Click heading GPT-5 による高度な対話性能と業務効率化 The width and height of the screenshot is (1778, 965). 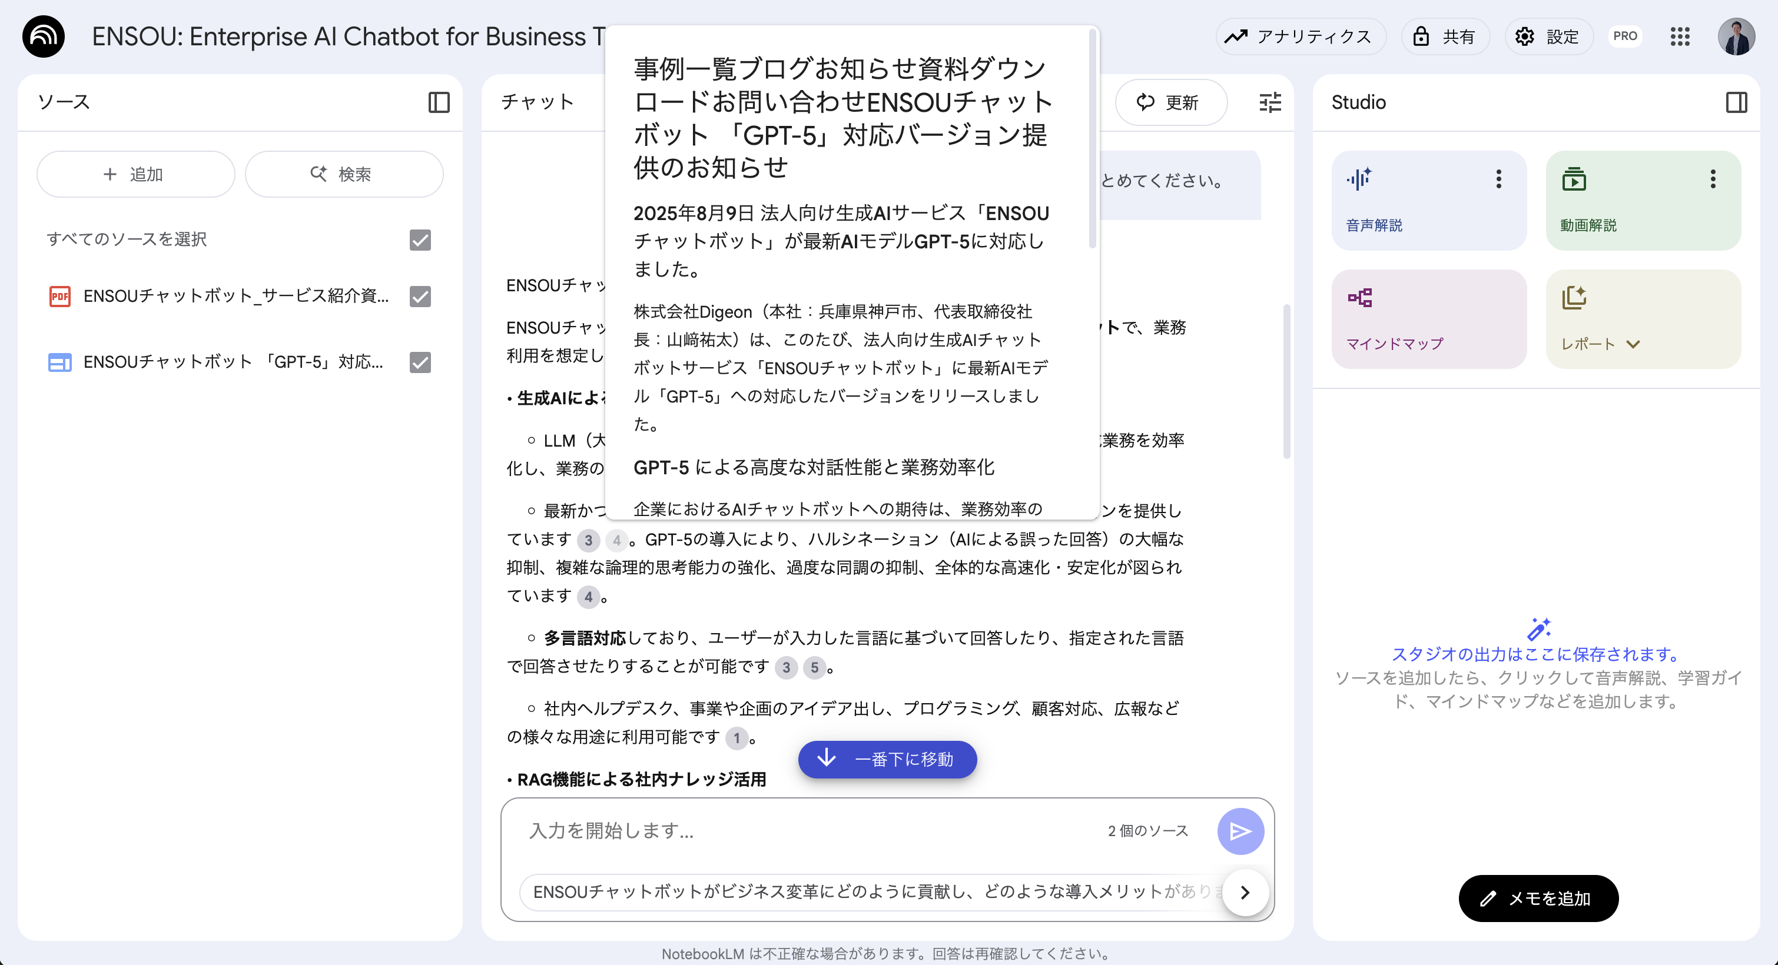(814, 468)
